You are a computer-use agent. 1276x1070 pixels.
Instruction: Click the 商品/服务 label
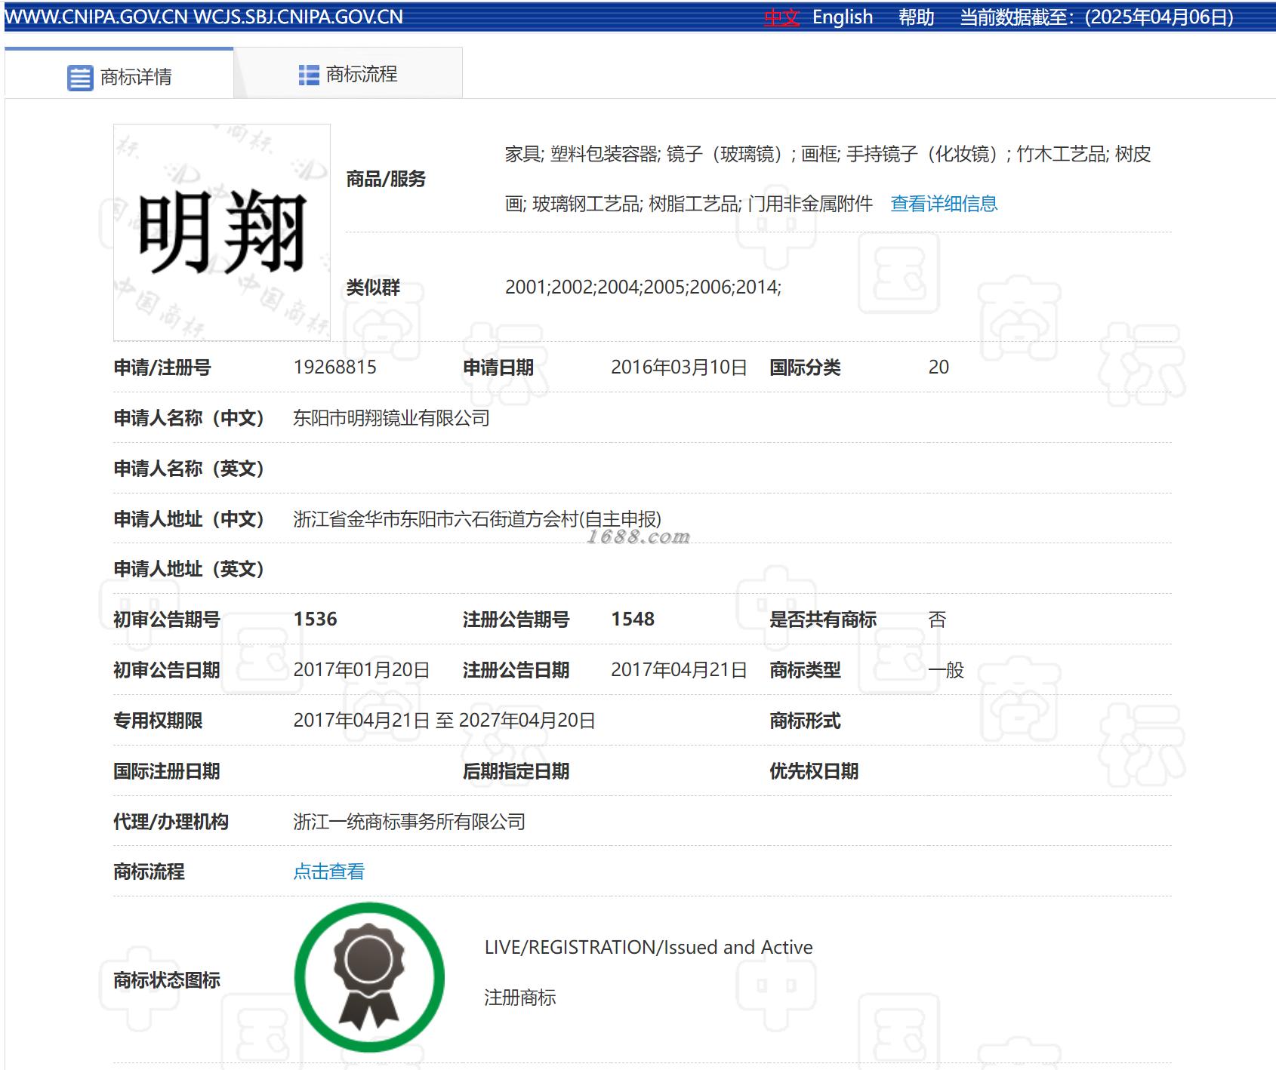(x=386, y=179)
